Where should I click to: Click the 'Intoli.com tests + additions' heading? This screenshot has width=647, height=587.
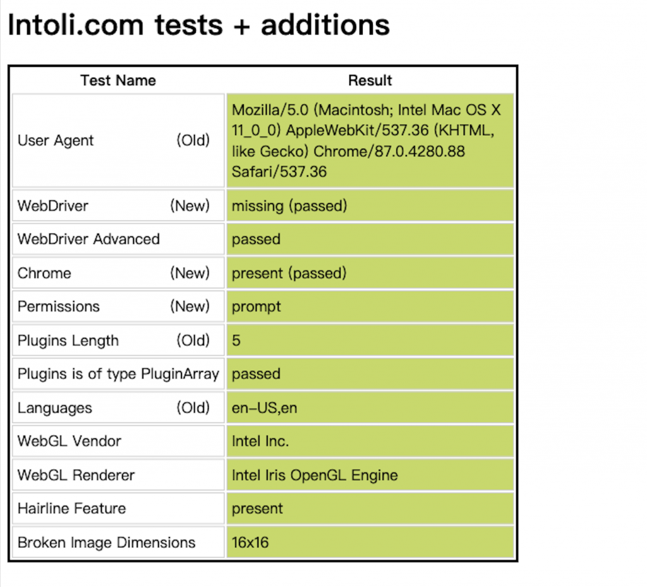[x=198, y=25]
